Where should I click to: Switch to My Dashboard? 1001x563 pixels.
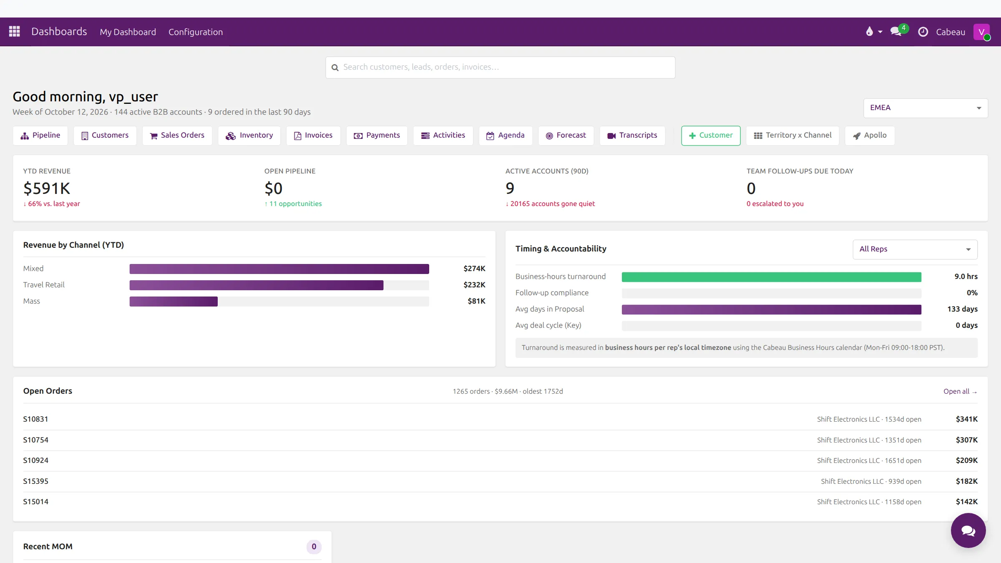point(128,32)
